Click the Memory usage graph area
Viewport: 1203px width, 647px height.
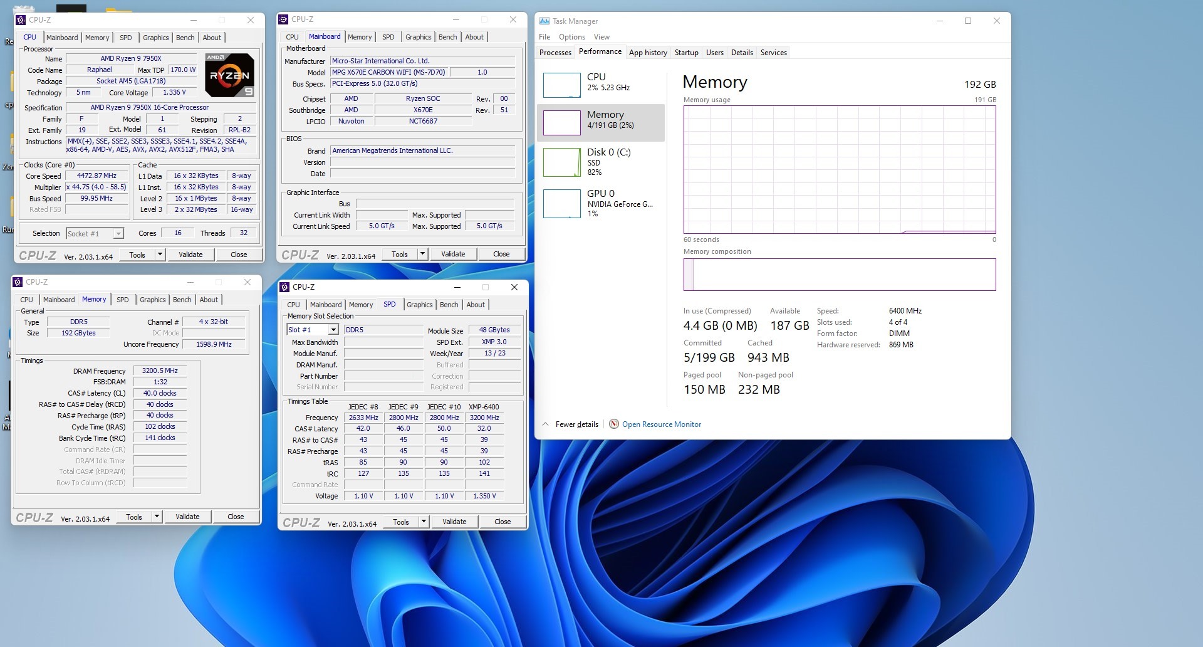point(840,168)
